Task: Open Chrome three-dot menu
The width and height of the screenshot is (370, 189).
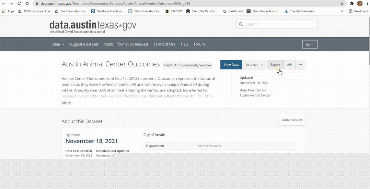Action: pos(367,3)
